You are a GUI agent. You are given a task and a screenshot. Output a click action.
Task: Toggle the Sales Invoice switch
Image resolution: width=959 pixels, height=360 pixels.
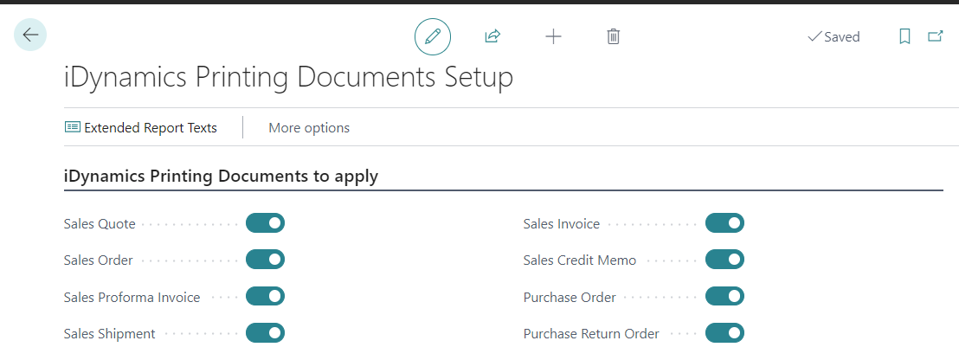(724, 223)
